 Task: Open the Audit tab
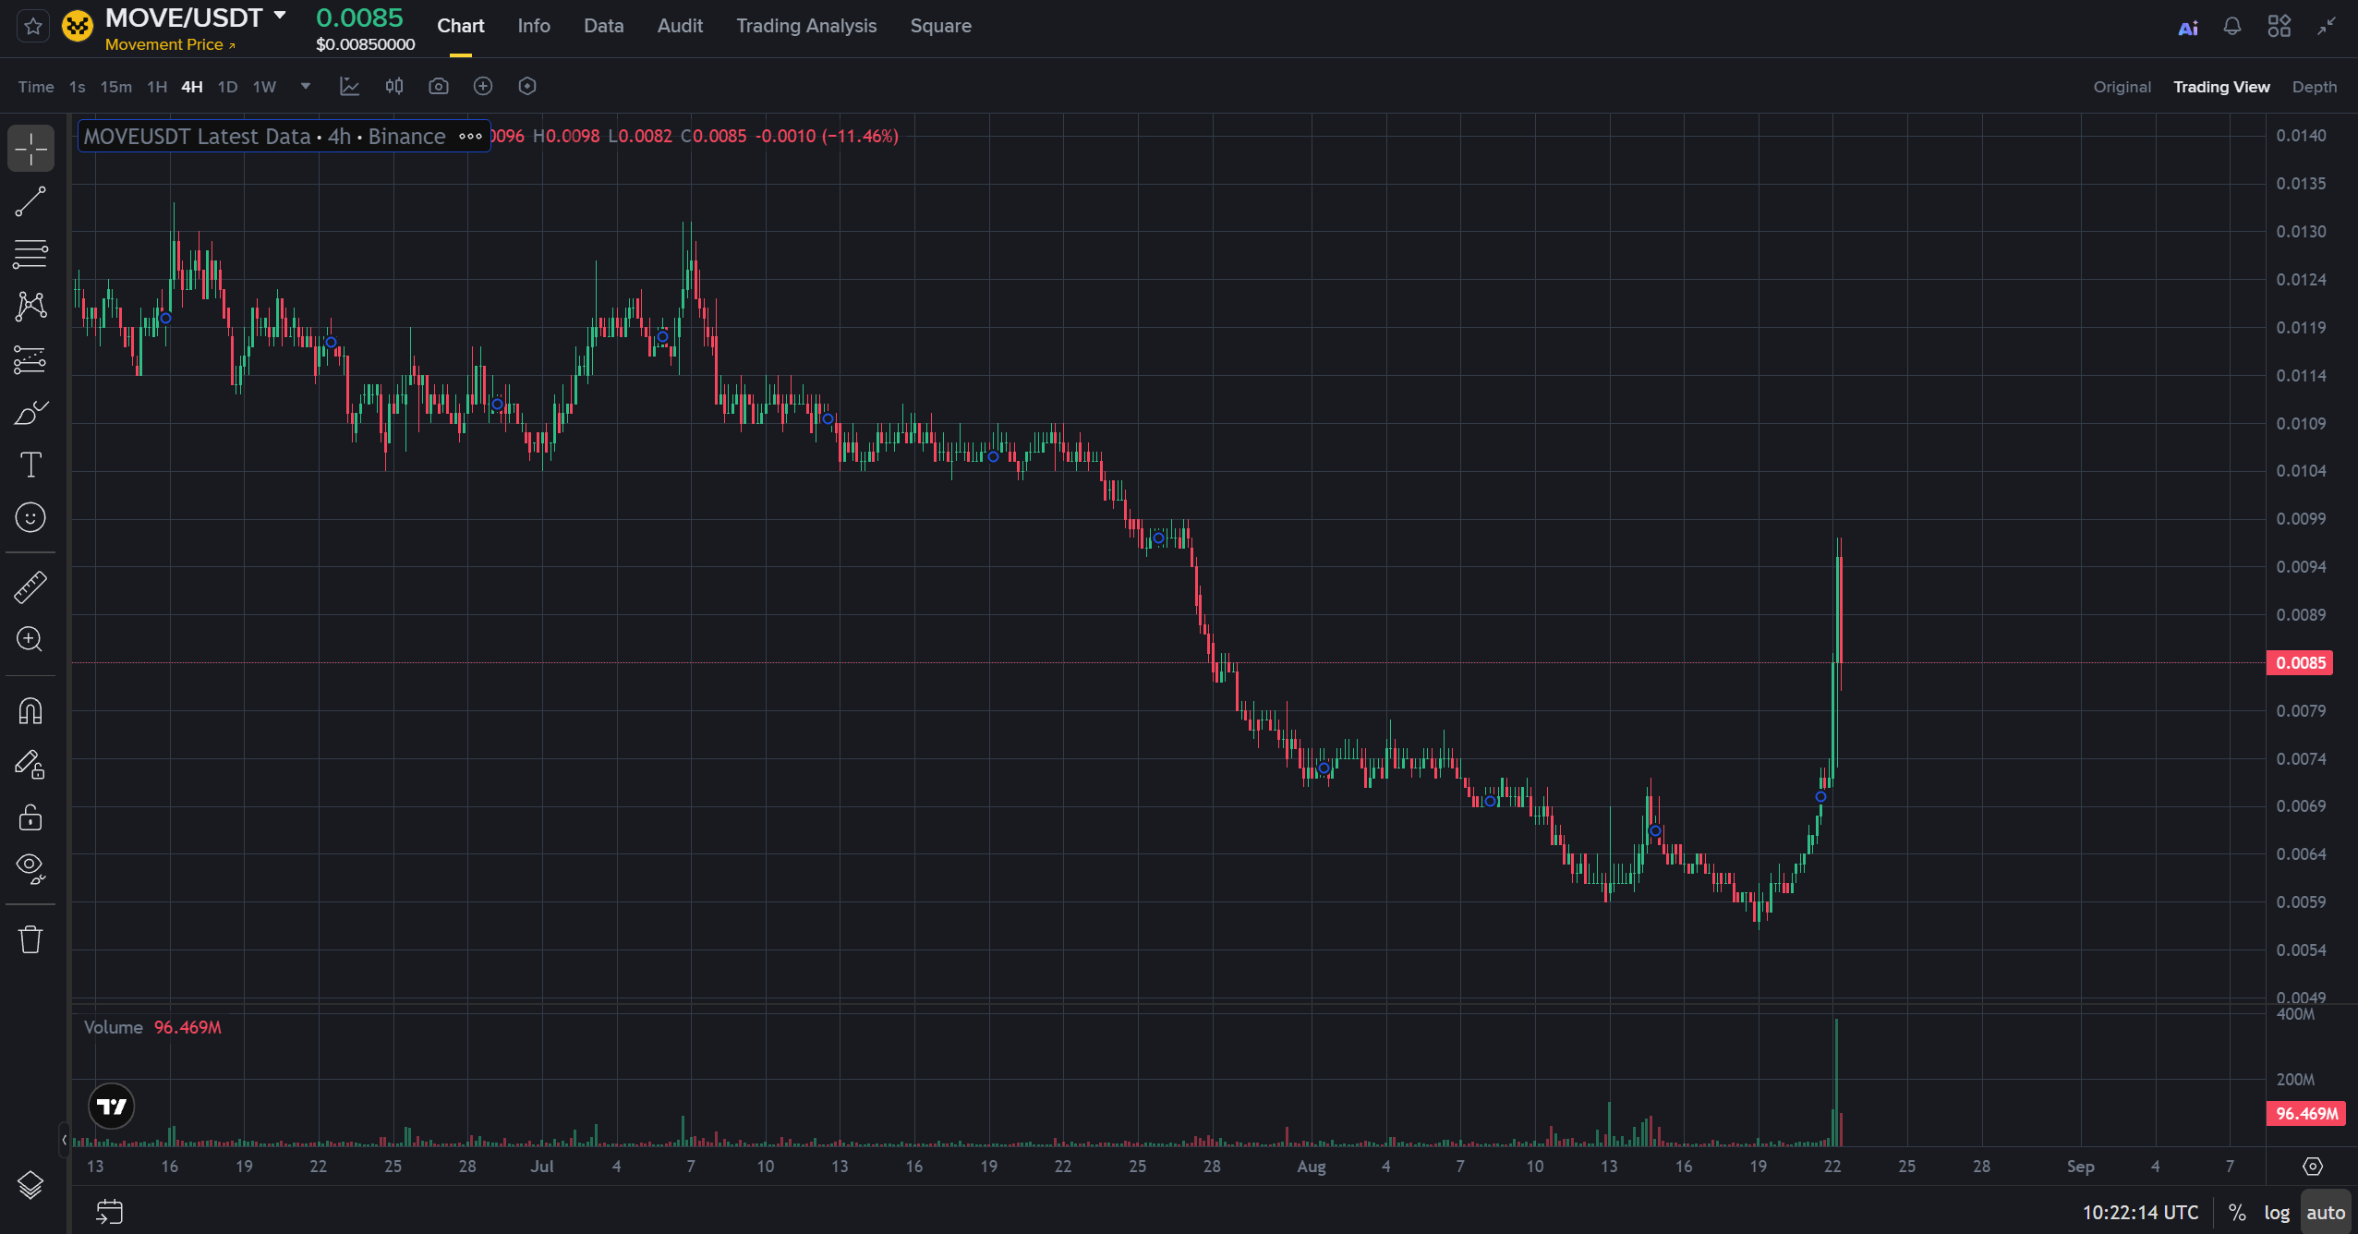point(680,26)
